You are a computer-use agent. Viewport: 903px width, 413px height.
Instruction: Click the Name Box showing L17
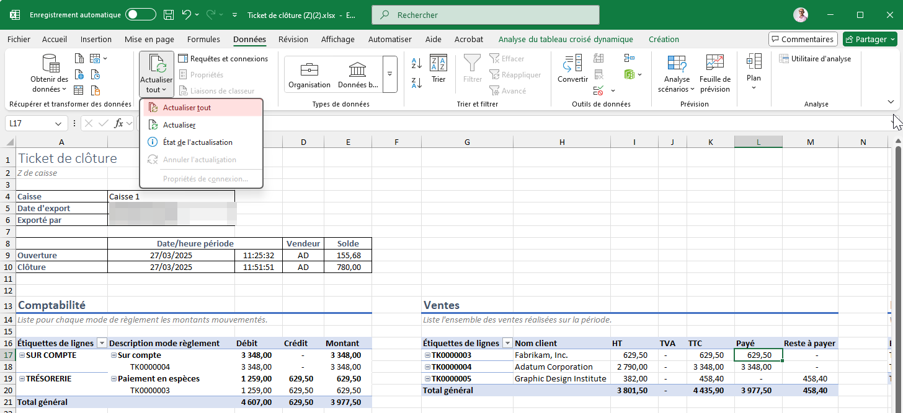click(x=30, y=123)
